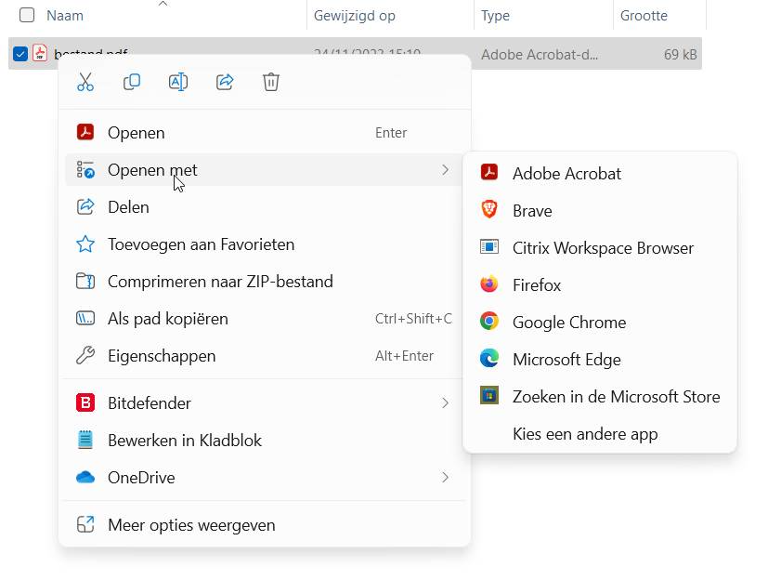Expand the Bitdefender submenu arrow
768x580 pixels.
pyautogui.click(x=445, y=403)
